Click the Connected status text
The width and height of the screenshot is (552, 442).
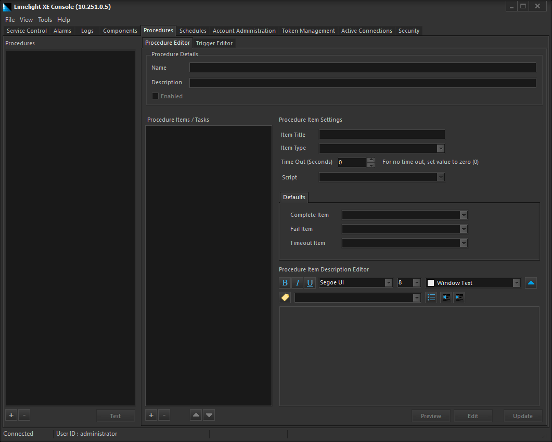tap(18, 434)
